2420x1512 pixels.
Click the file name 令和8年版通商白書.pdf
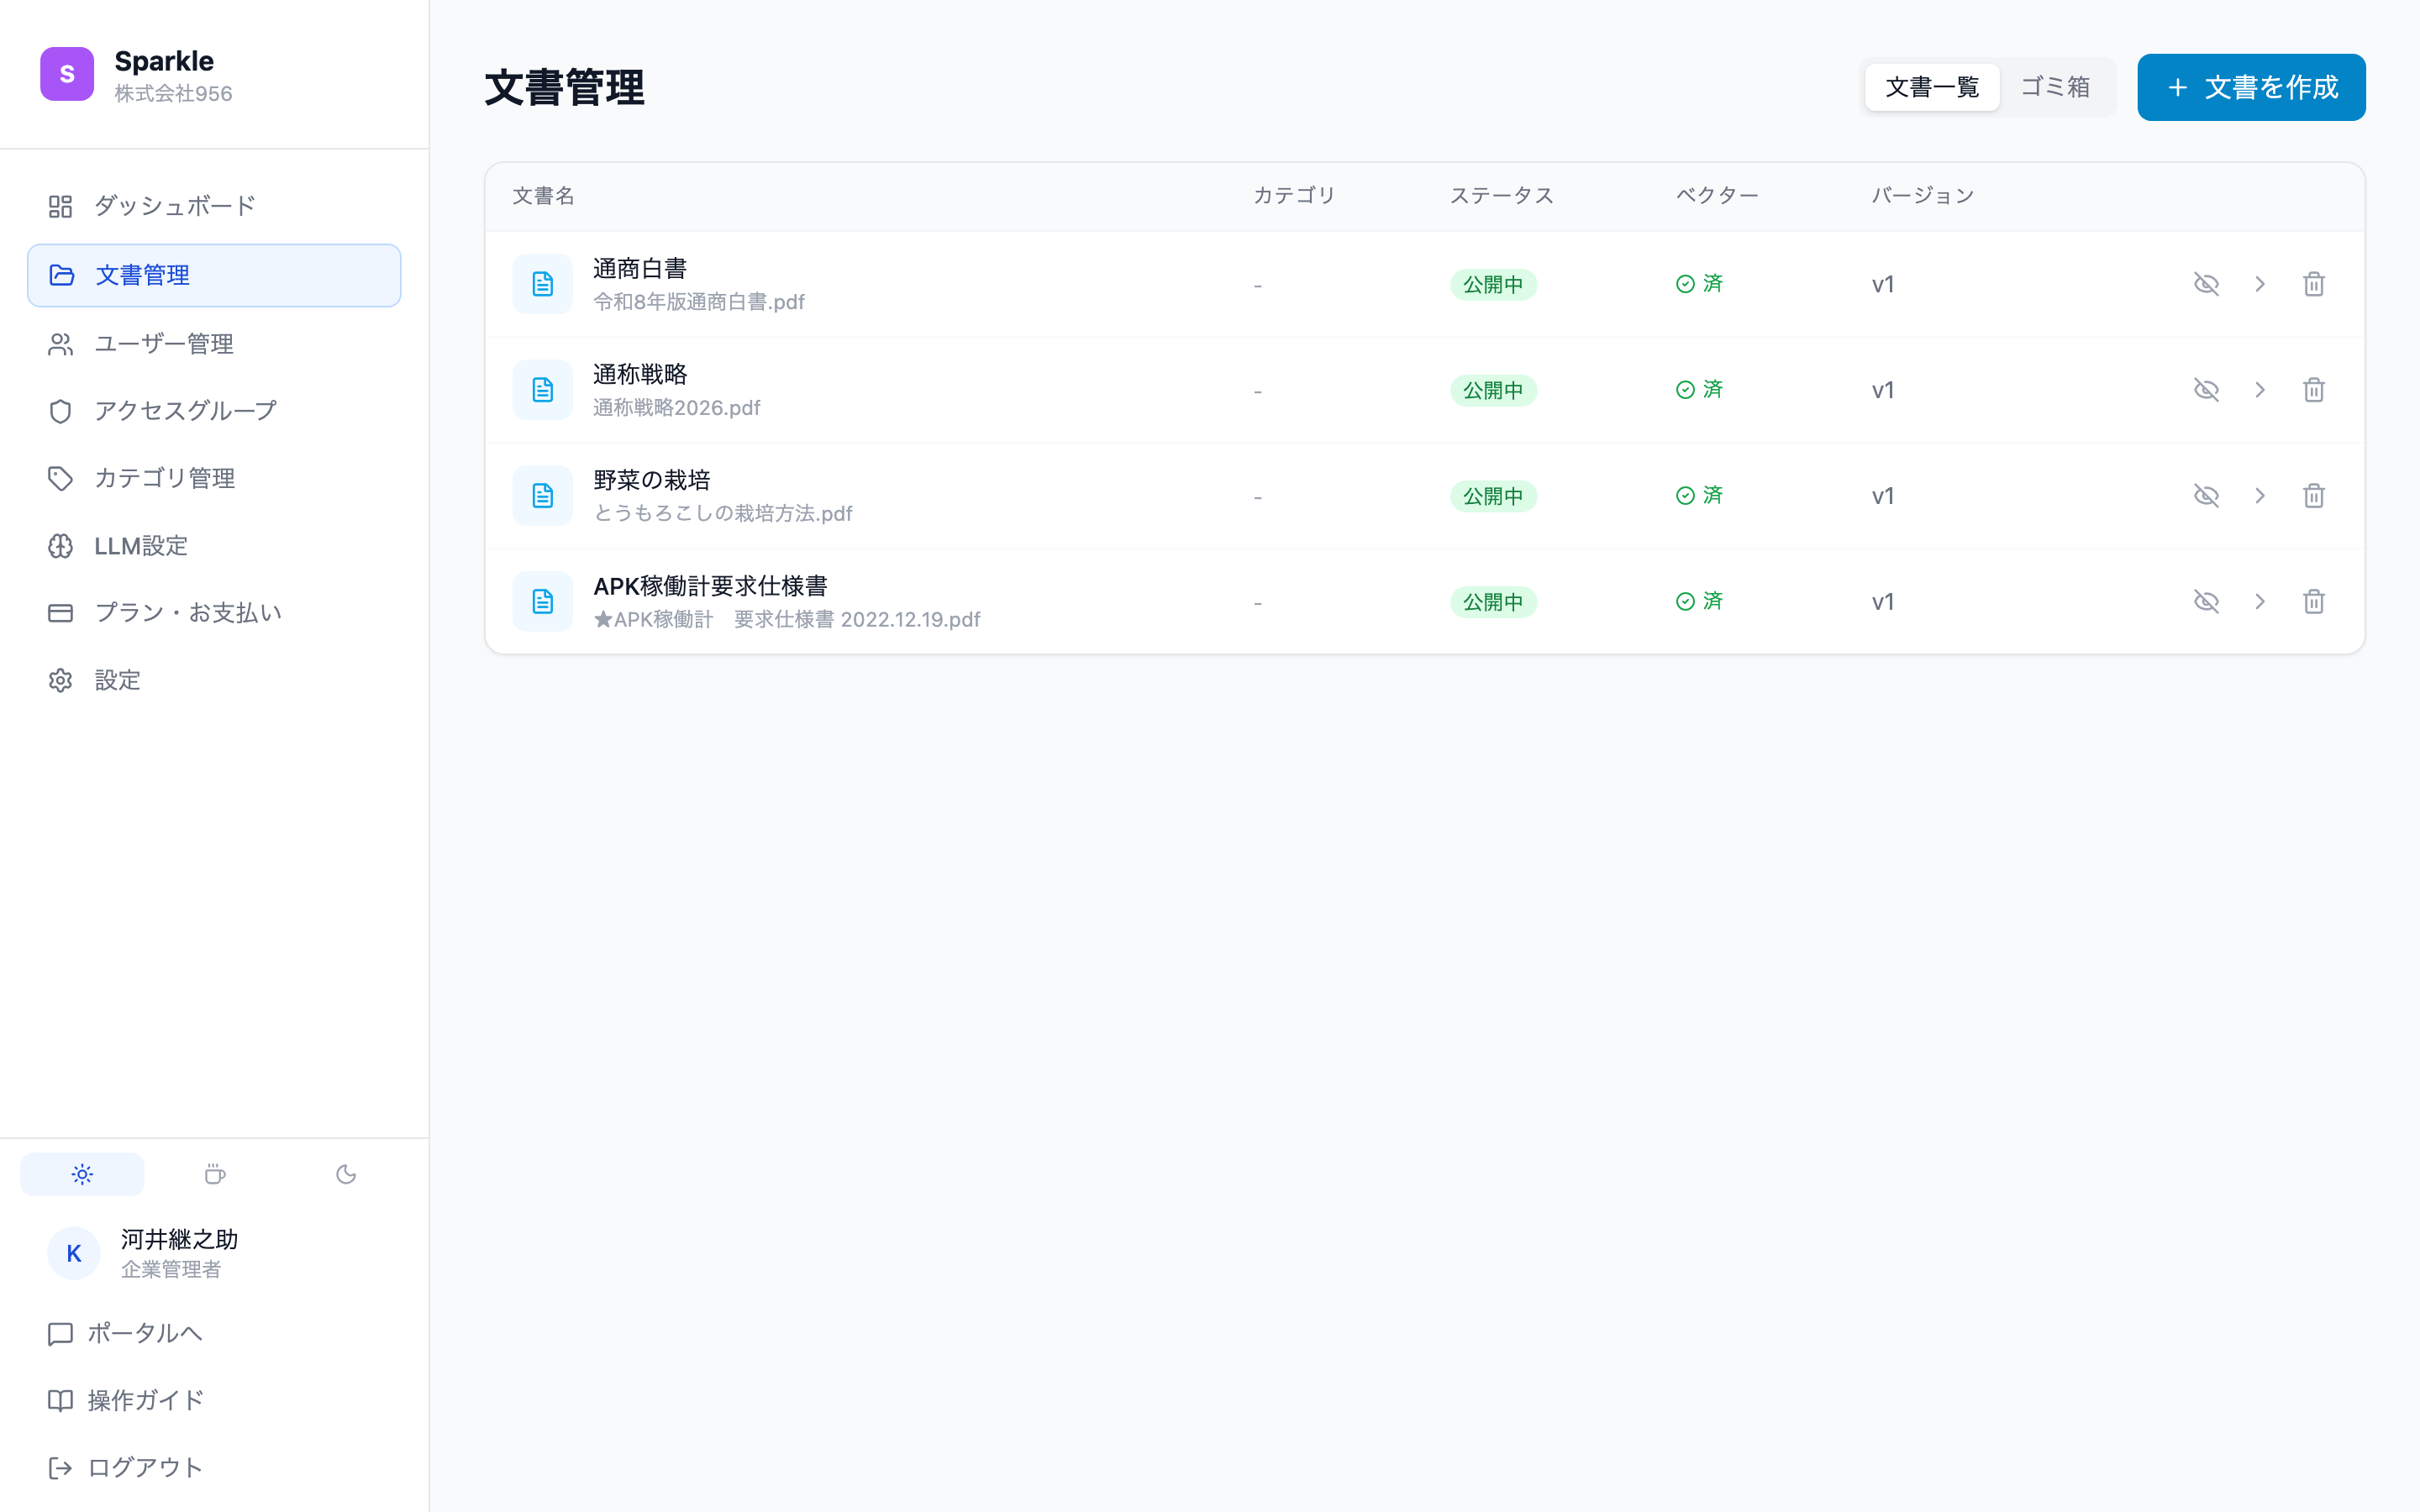tap(699, 302)
